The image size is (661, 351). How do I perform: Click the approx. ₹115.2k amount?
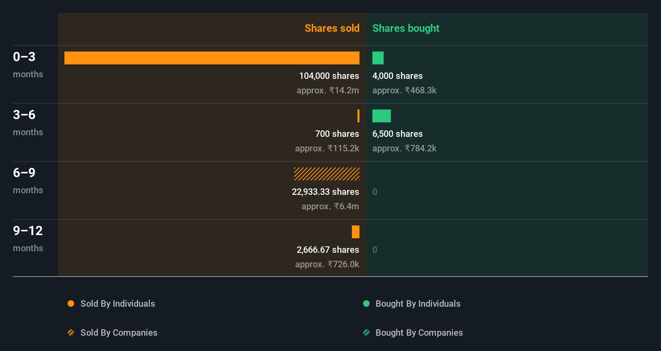tap(327, 148)
